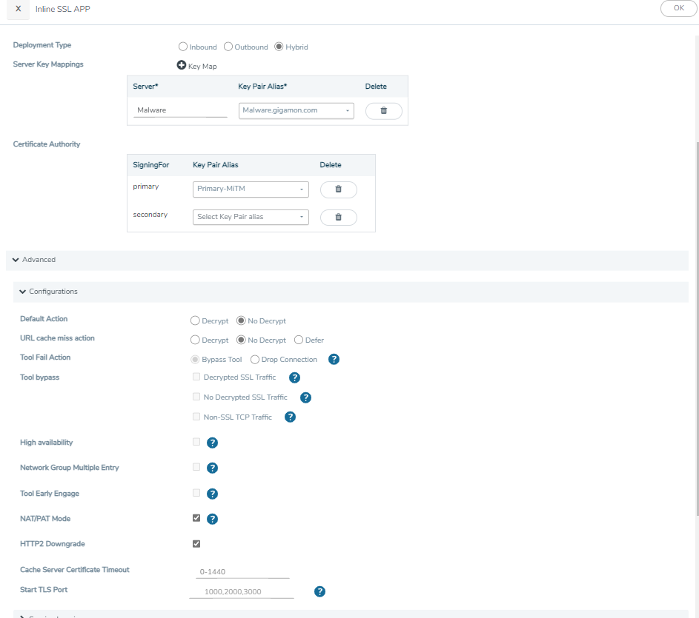Viewport: 699px width, 618px height.
Task: Open help for Start TLS Port
Action: [319, 591]
